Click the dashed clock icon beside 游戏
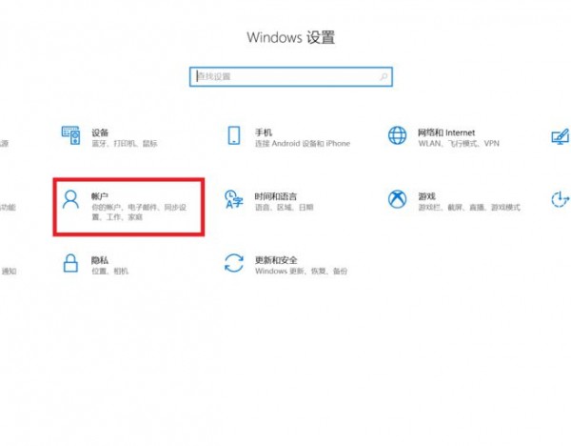The image size is (571, 446). coord(561,199)
